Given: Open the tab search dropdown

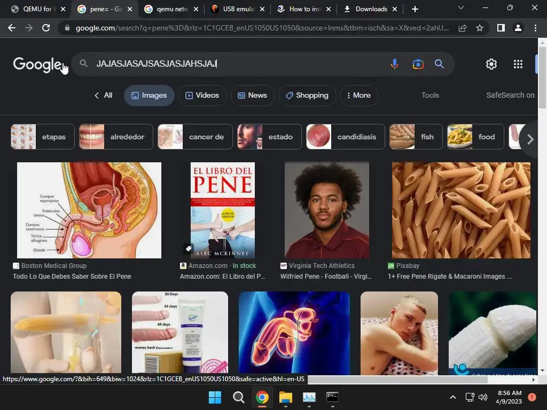Looking at the screenshot, I should point(461,7).
